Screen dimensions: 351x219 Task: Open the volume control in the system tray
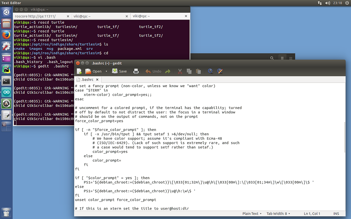pyautogui.click(x=328, y=3)
